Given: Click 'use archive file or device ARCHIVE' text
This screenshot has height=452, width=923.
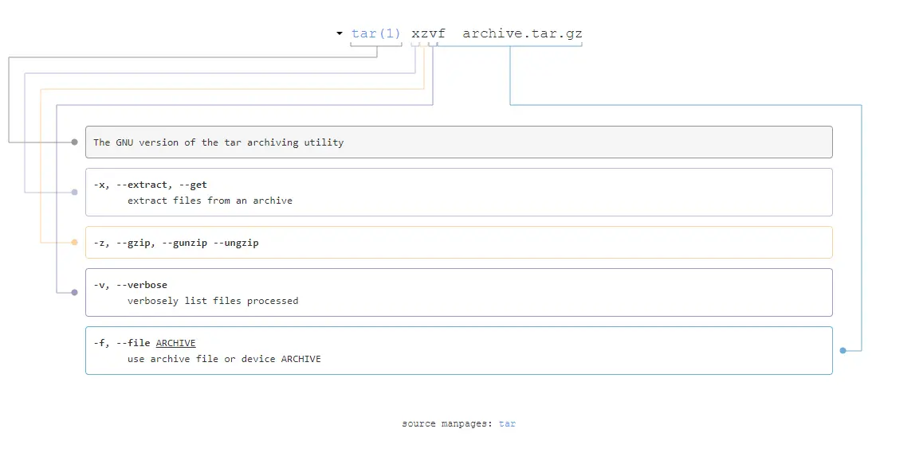Looking at the screenshot, I should tap(224, 359).
